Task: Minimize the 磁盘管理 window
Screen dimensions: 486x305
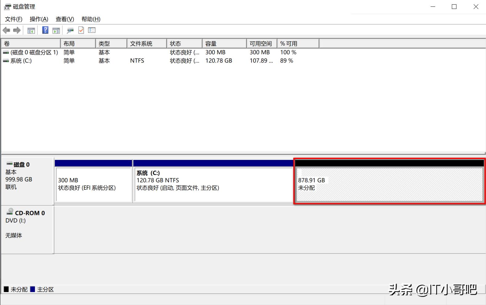Action: [x=433, y=6]
